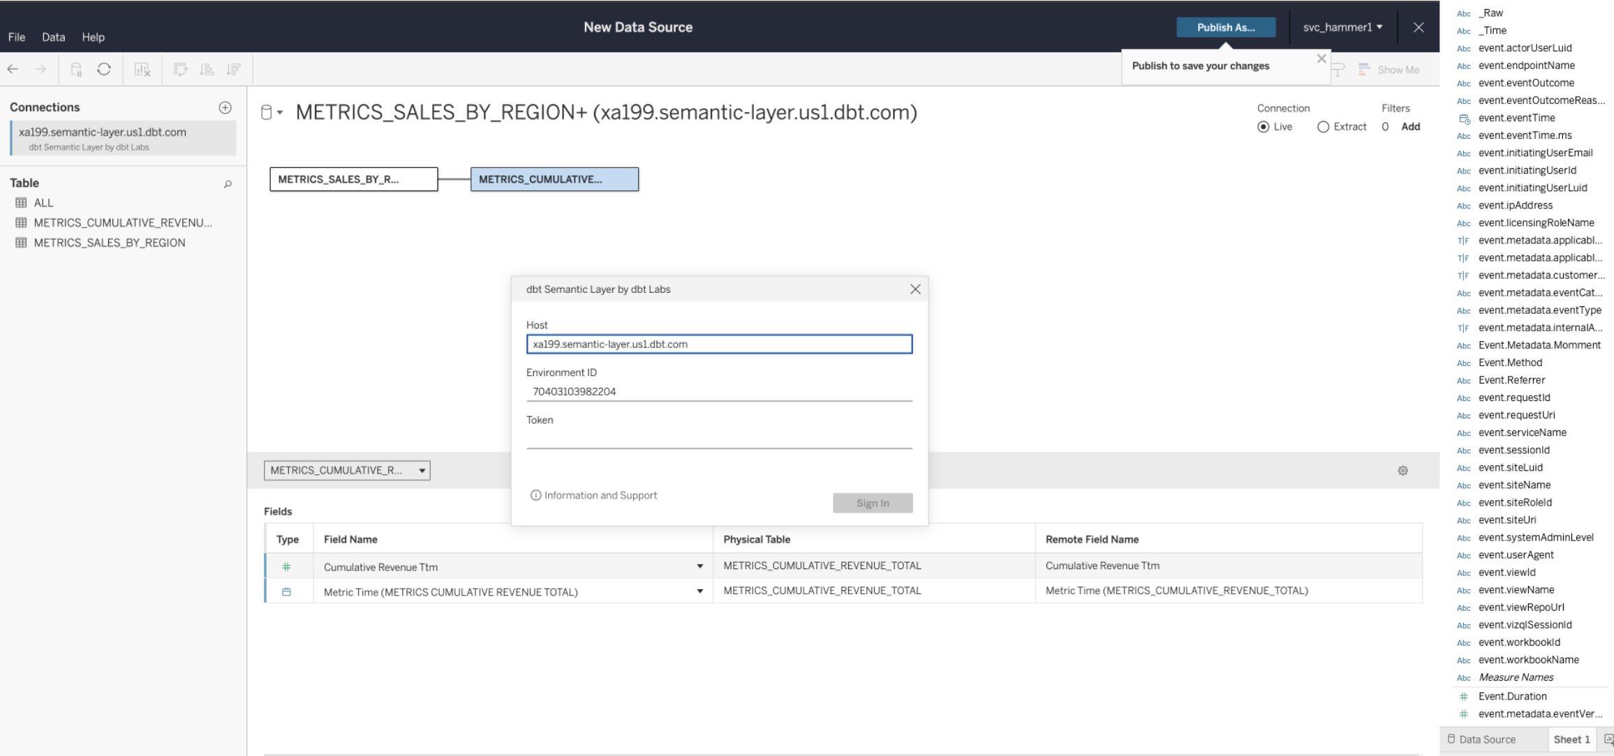Expand the METRICS_CUMULATIVE_R table selector dropdown
This screenshot has width=1614, height=756.
[422, 471]
